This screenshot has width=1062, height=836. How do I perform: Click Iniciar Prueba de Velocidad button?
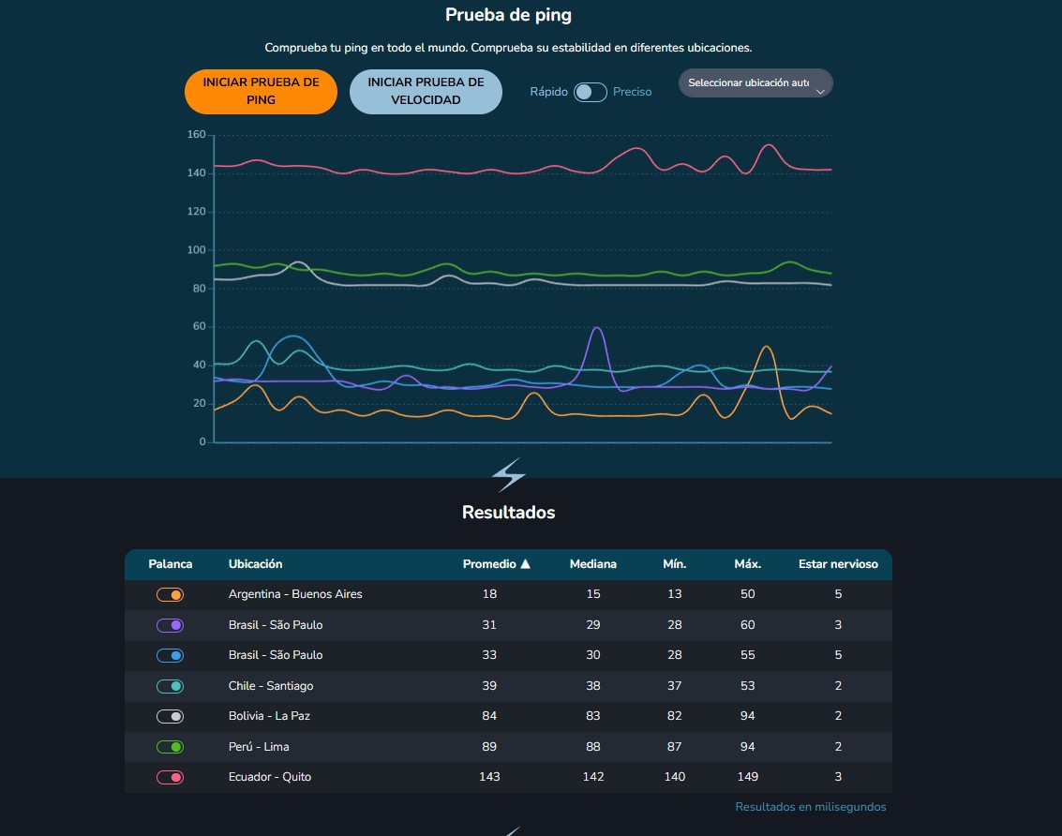coord(426,92)
